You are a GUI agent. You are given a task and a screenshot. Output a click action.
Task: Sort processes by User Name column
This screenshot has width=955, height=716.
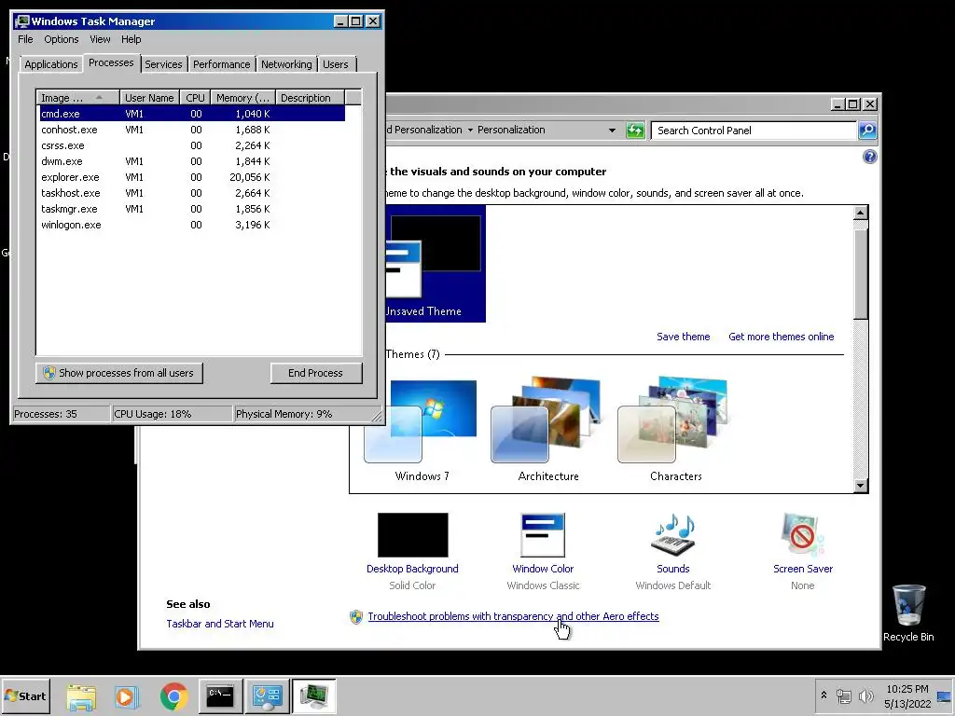click(x=149, y=97)
